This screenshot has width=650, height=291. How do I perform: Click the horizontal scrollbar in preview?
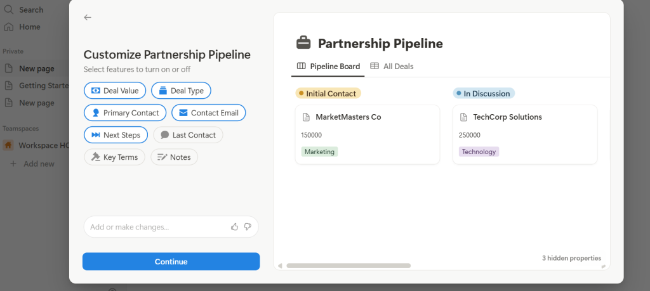[348, 266]
